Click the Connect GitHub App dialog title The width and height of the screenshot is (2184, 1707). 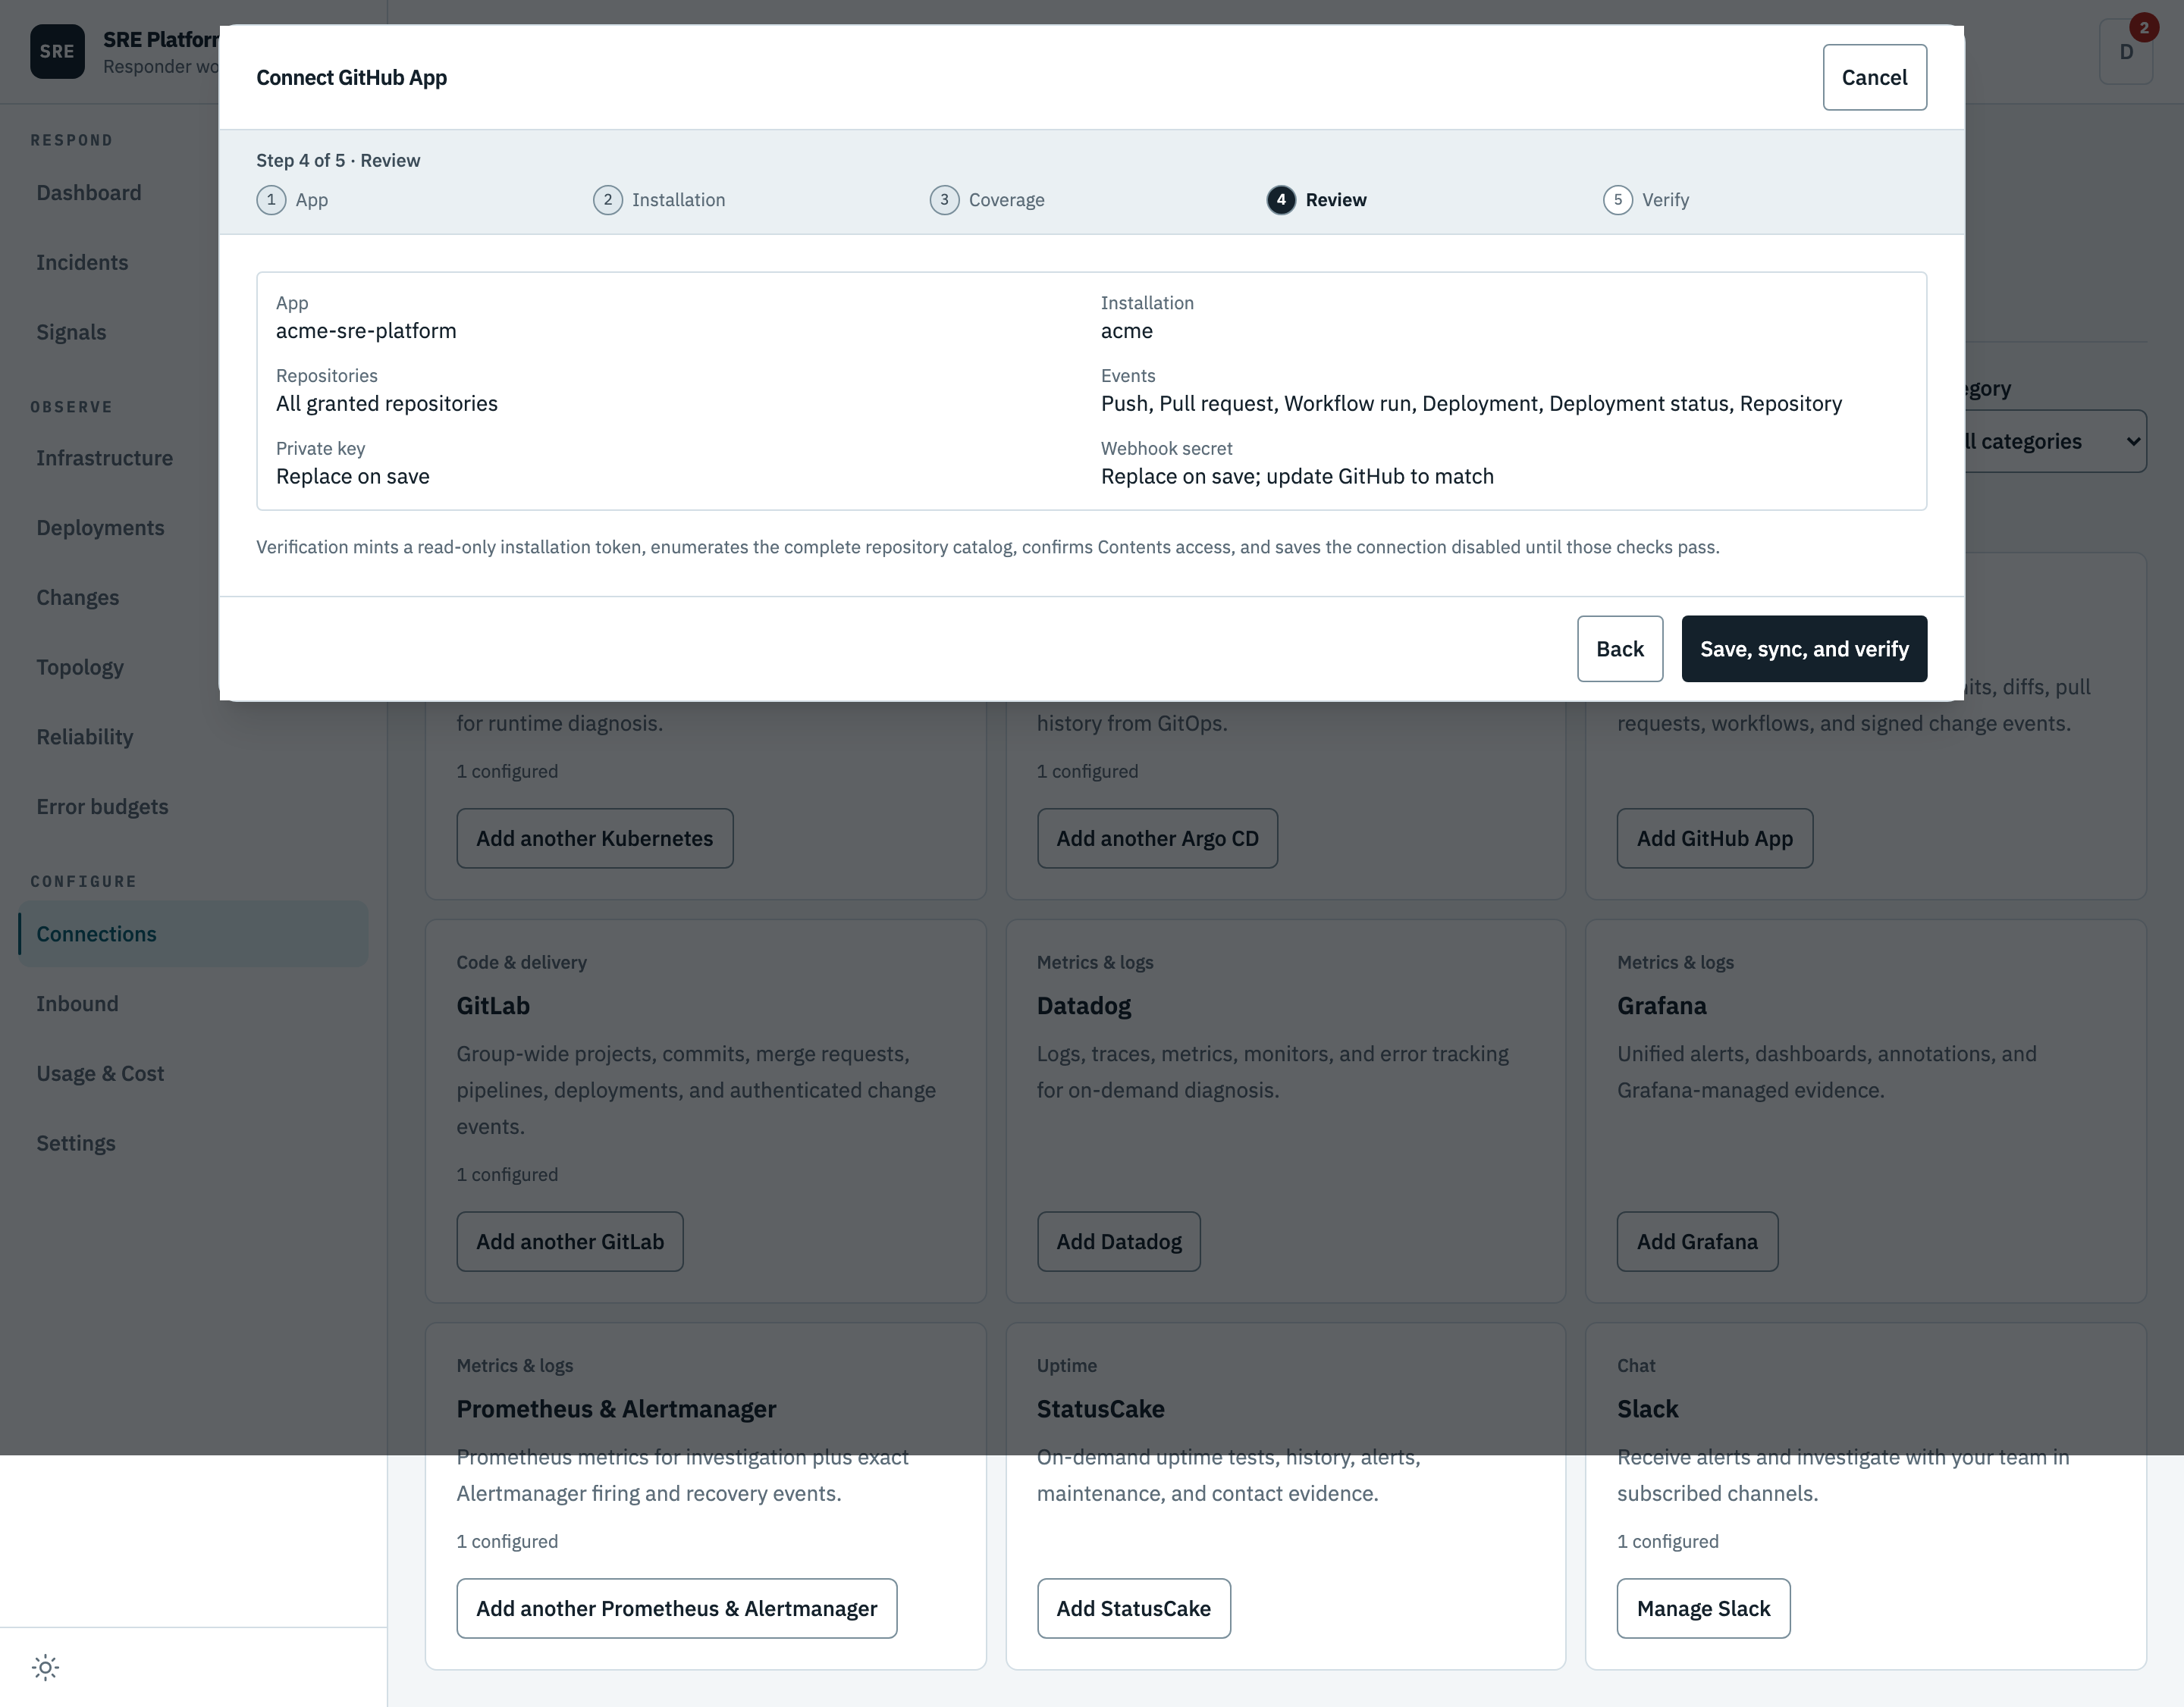352,78
